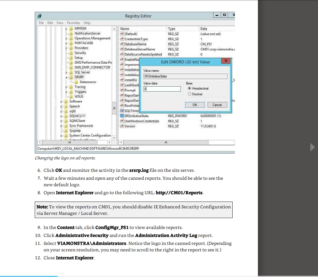Click Cancel in Edit DWORD dialog
Image resolution: width=318 pixels, height=277 pixels.
[217, 105]
